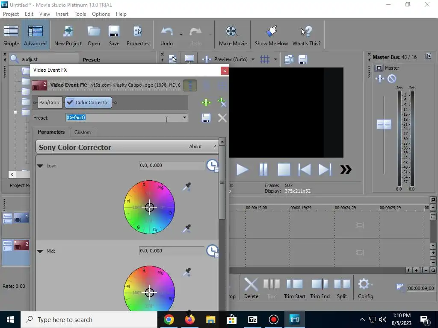Copy preview snapshot to clipboard

pos(289,59)
